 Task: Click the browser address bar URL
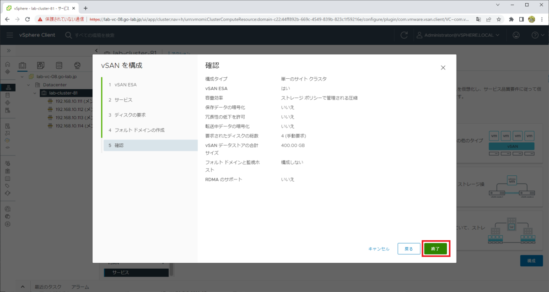279,19
